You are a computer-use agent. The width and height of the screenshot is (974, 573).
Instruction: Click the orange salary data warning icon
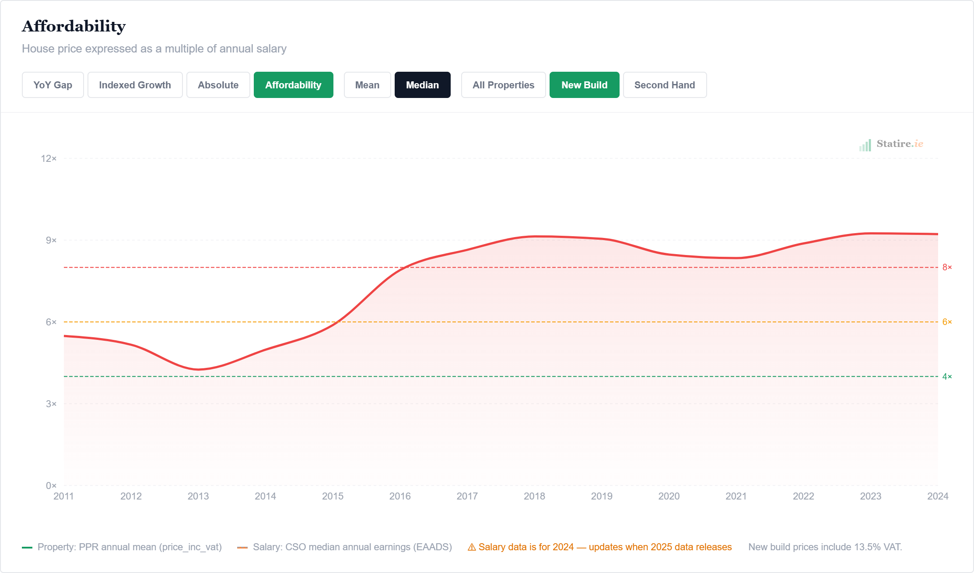tap(472, 547)
